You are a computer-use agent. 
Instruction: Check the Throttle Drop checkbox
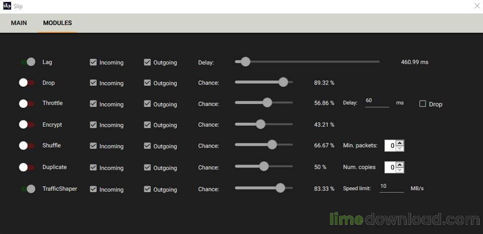tap(423, 104)
